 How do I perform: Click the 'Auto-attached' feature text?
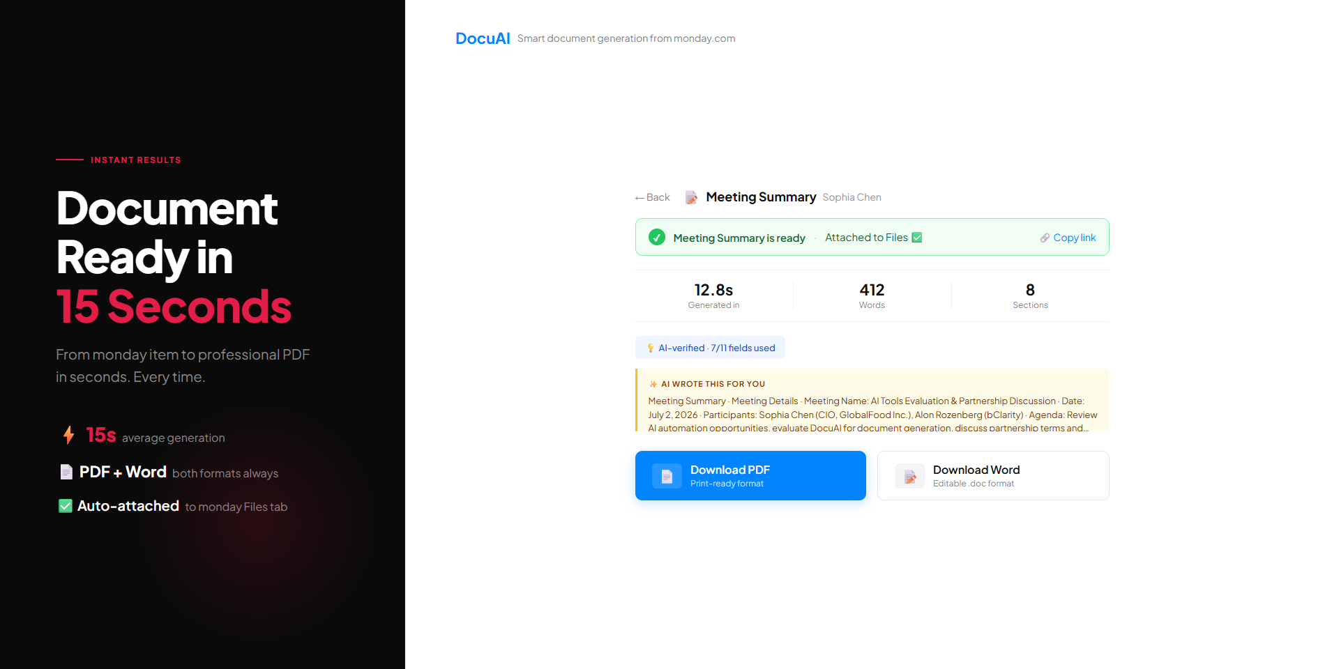(x=128, y=506)
